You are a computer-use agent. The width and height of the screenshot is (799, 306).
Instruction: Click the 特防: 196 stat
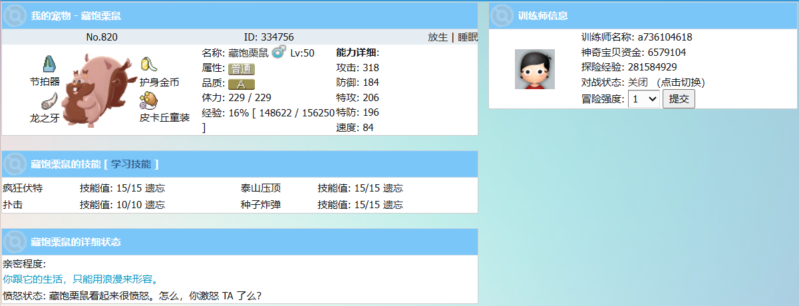click(358, 112)
